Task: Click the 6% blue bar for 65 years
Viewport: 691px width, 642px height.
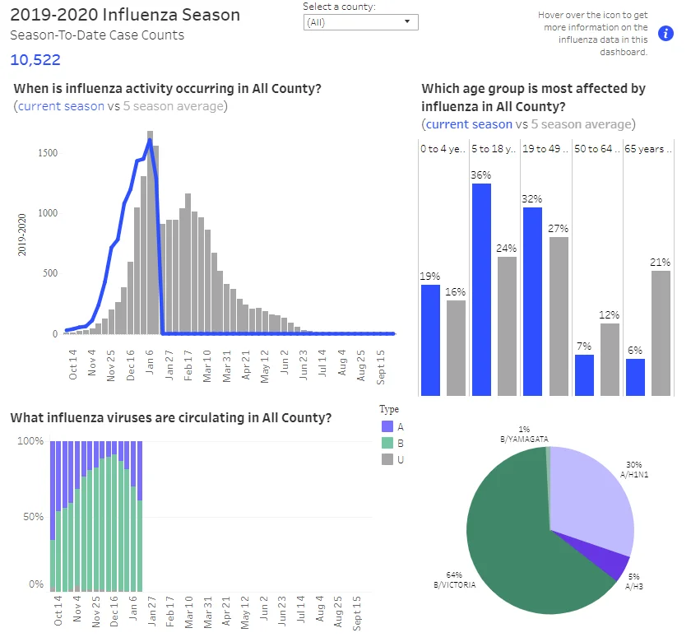Action: pyautogui.click(x=635, y=377)
